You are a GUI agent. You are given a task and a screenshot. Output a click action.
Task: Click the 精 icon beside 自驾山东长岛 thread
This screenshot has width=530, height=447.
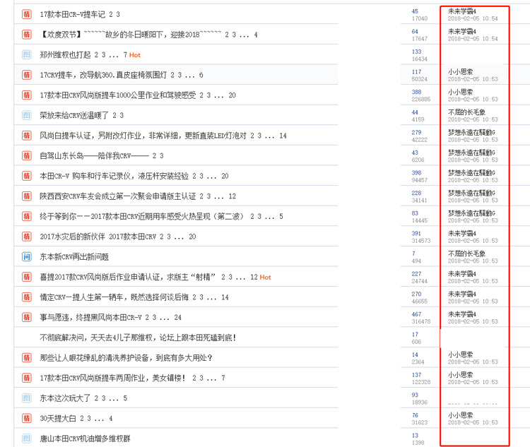[x=27, y=155]
